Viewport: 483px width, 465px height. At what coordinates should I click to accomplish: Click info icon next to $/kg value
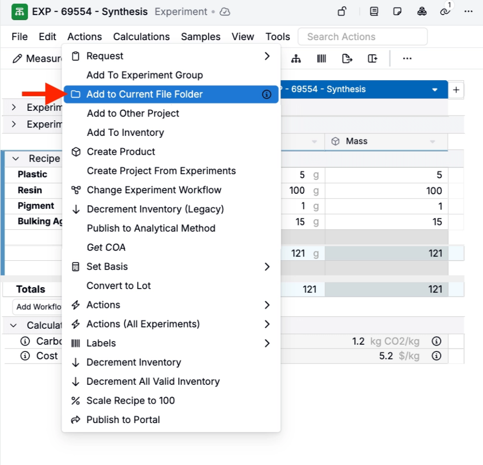tap(436, 356)
